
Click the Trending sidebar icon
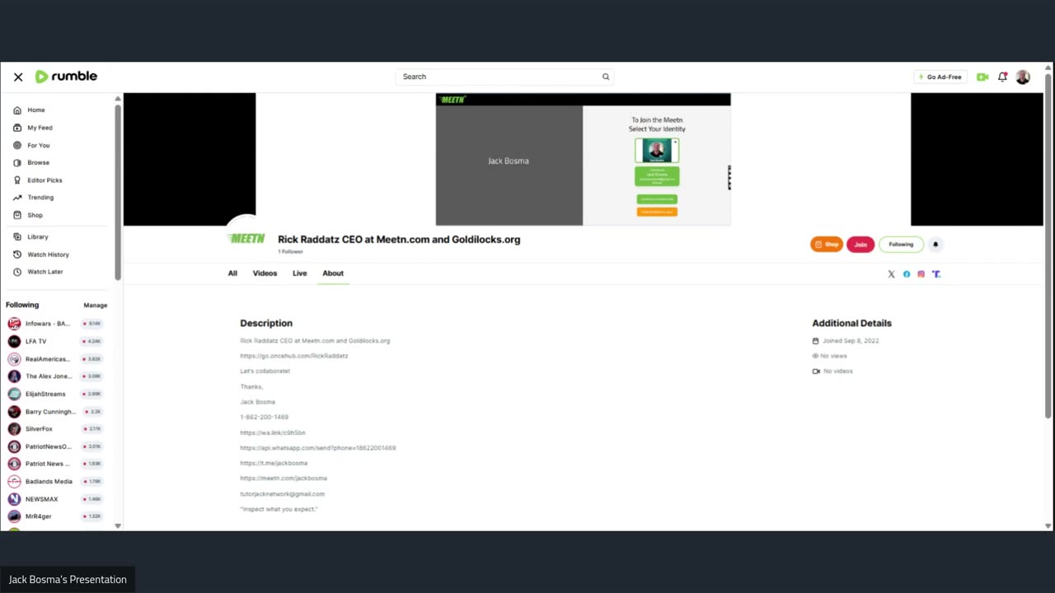17,198
